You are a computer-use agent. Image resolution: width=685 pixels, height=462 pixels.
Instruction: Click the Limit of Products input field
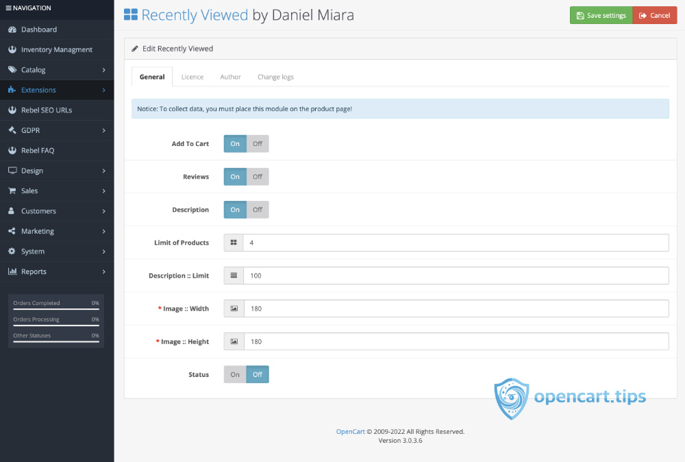click(456, 243)
